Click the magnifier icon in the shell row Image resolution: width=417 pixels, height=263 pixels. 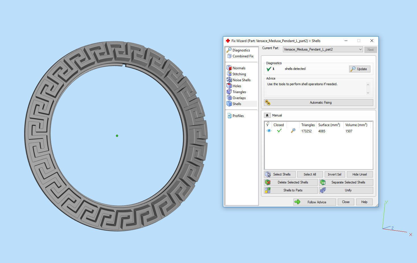293,131
